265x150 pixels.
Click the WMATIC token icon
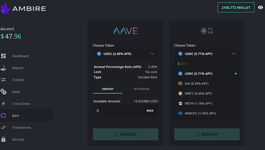[x=180, y=113]
